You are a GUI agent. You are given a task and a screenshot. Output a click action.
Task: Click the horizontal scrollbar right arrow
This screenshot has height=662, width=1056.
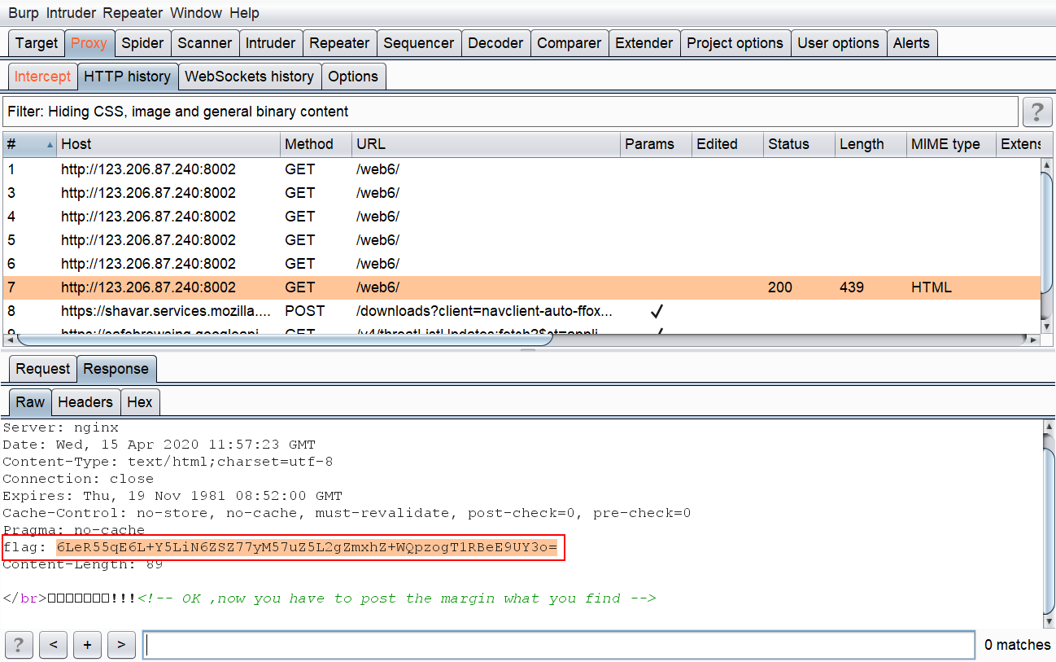tap(1034, 340)
